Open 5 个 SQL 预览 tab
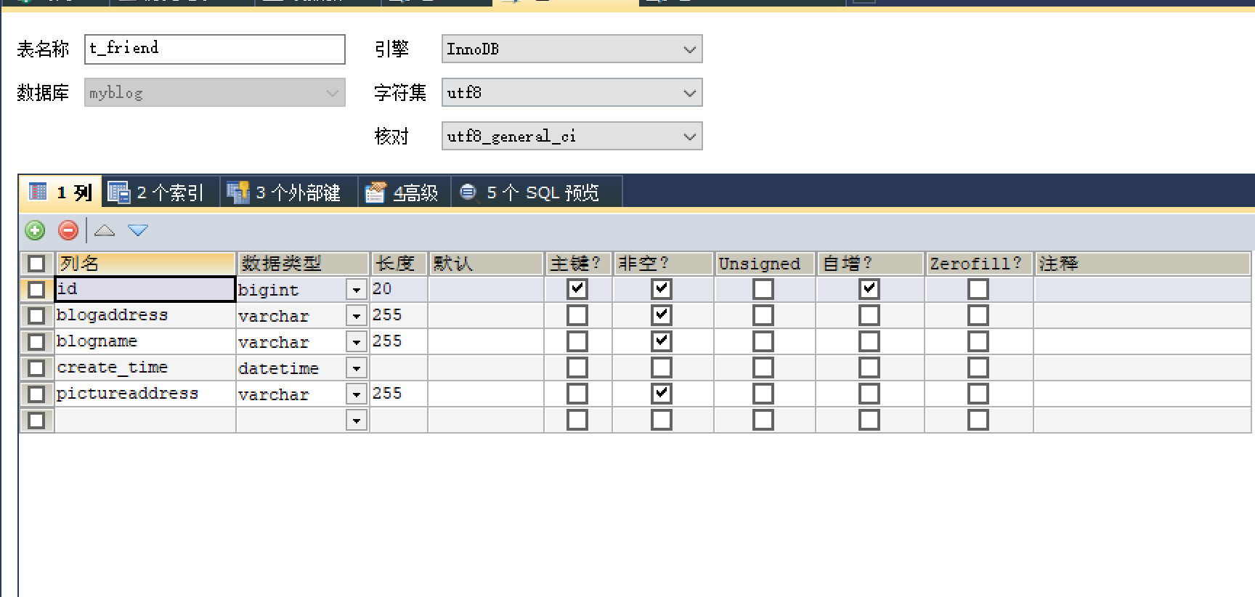Image resolution: width=1255 pixels, height=597 pixels. [x=537, y=192]
